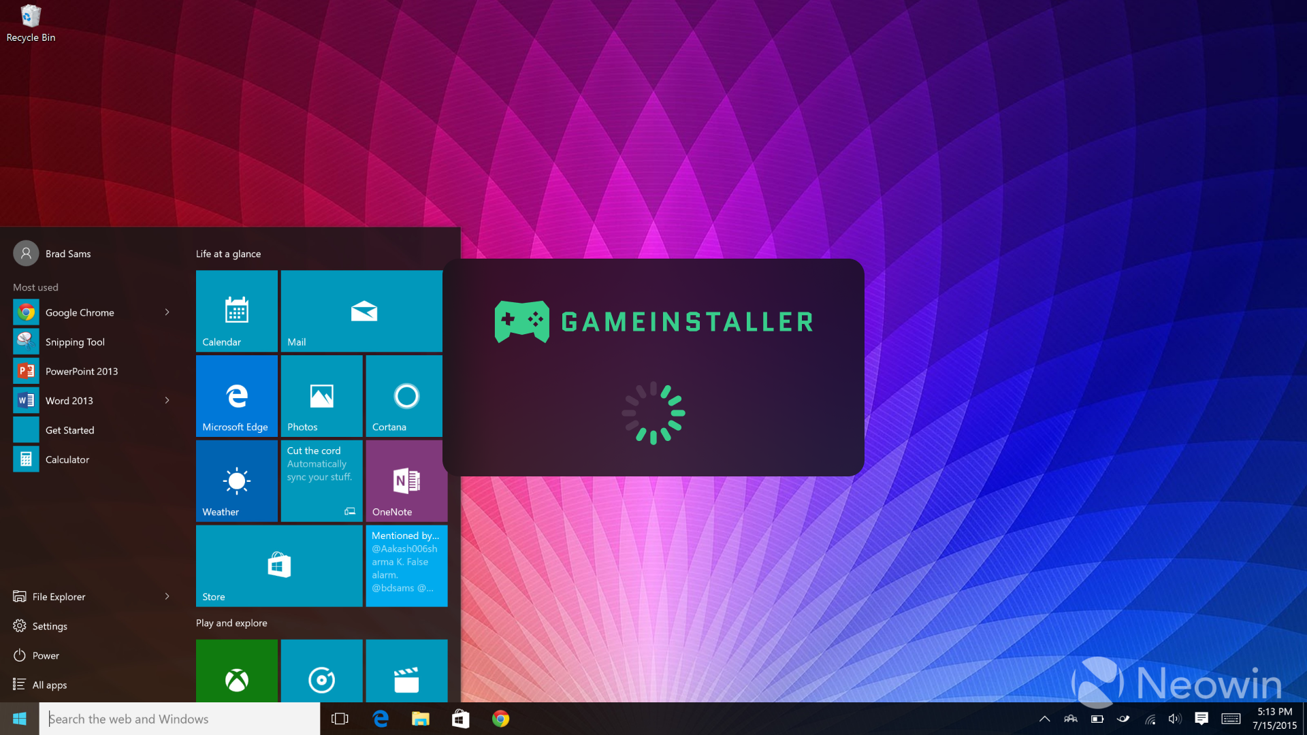Viewport: 1307px width, 735px height.
Task: Click the 'Play and explore' group heading
Action: 231,623
